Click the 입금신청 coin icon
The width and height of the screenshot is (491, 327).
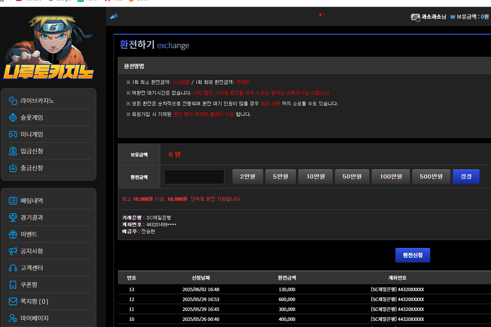tap(13, 151)
